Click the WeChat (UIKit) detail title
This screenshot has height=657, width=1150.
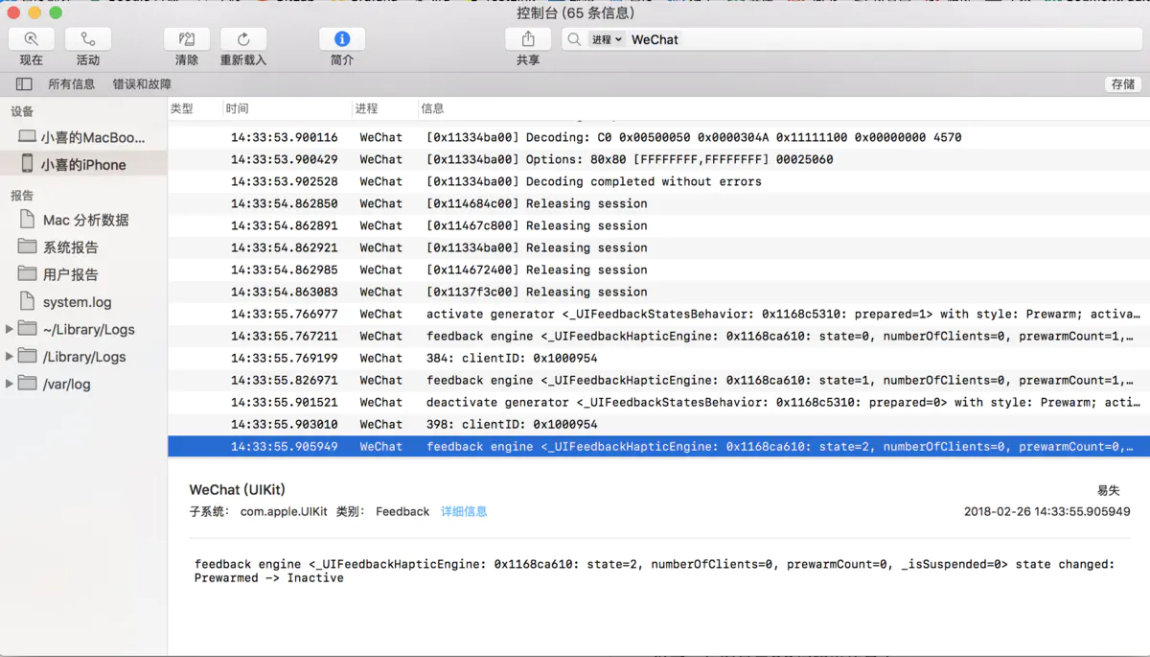click(238, 489)
